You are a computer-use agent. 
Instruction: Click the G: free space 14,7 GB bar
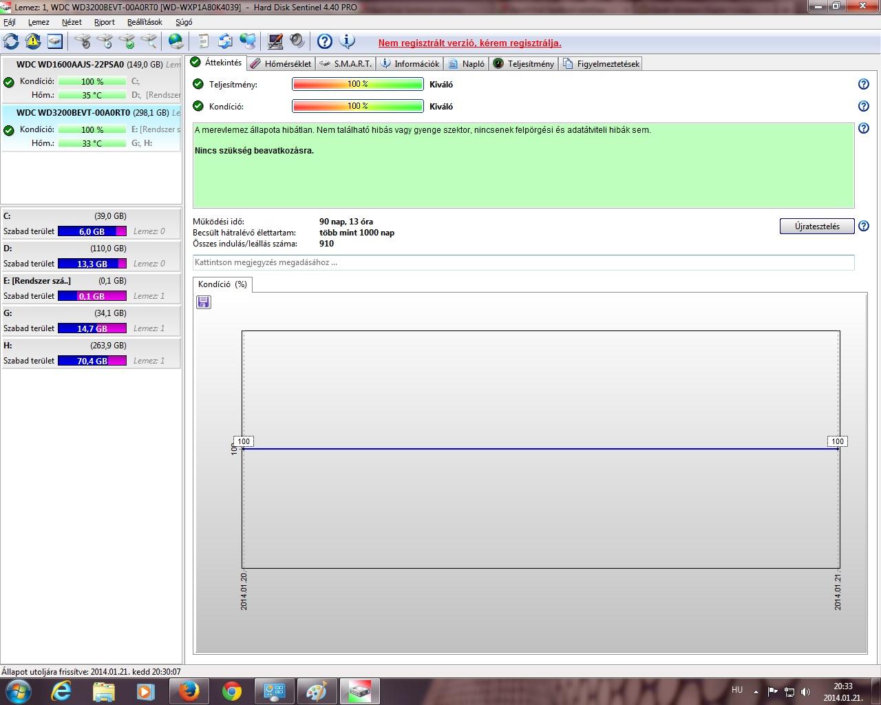[92, 328]
